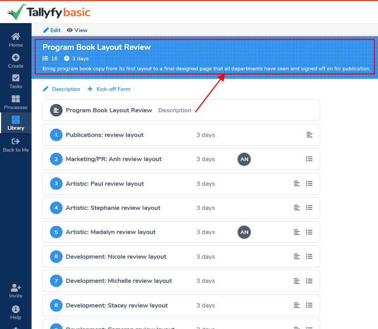Image resolution: width=378 pixels, height=329 pixels.
Task: Open form fields icon on Paul review step
Action: 309,184
